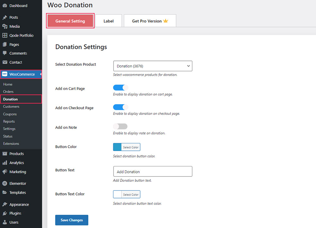Image resolution: width=316 pixels, height=228 pixels.
Task: Click the Plugins plug icon
Action: [x=5, y=213]
